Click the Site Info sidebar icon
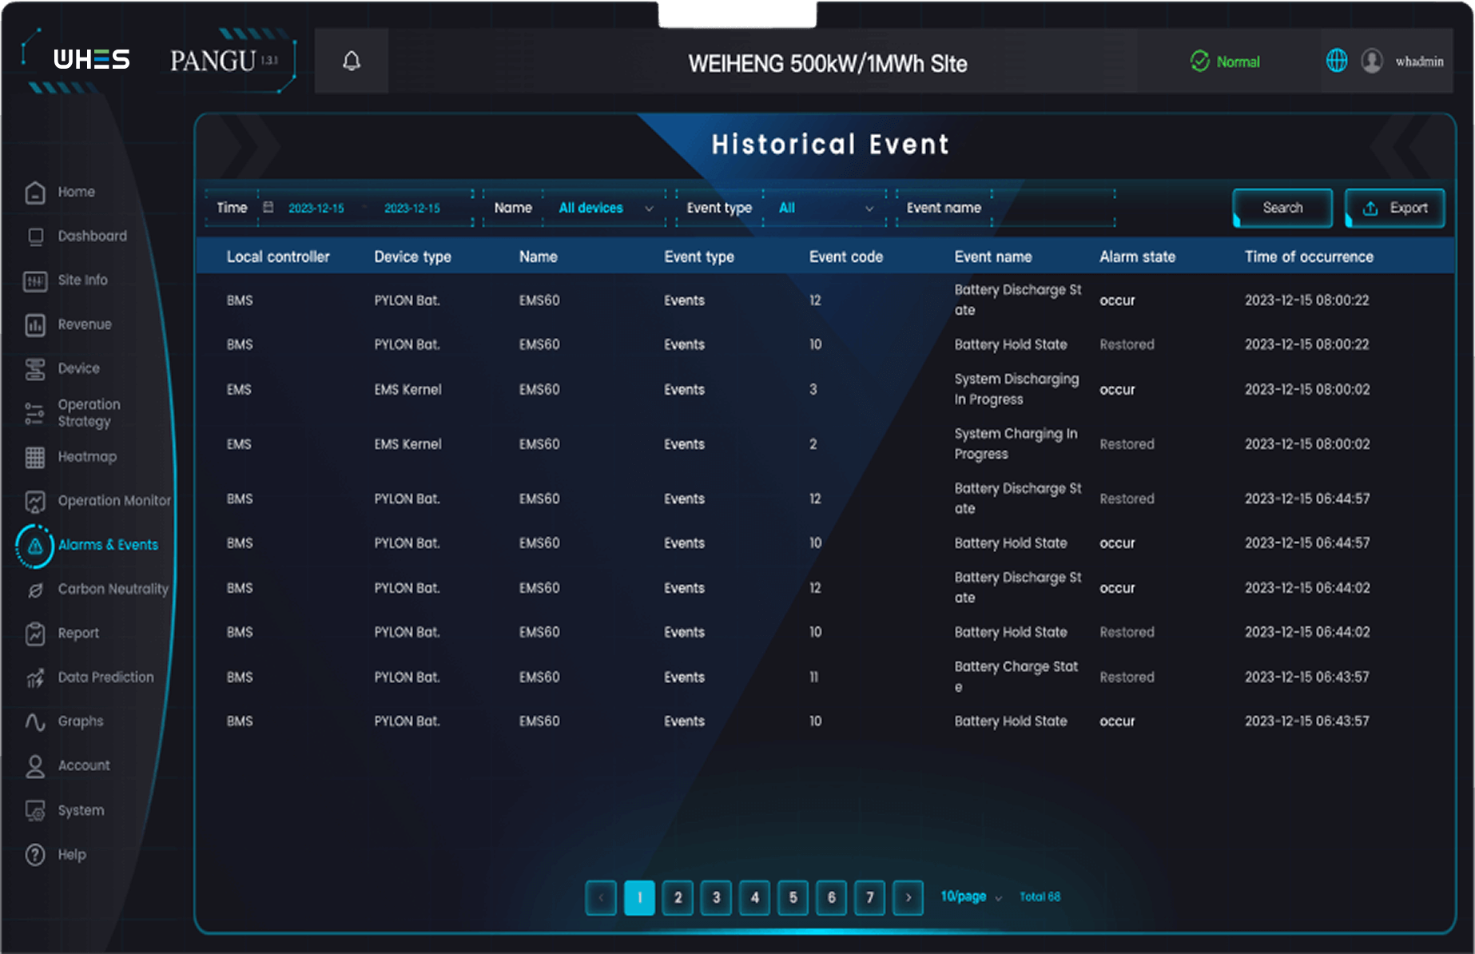Image resolution: width=1475 pixels, height=954 pixels. tap(35, 280)
